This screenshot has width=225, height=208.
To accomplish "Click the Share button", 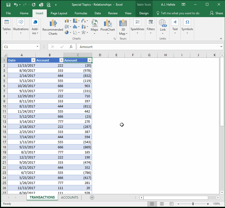I will pos(216,13).
